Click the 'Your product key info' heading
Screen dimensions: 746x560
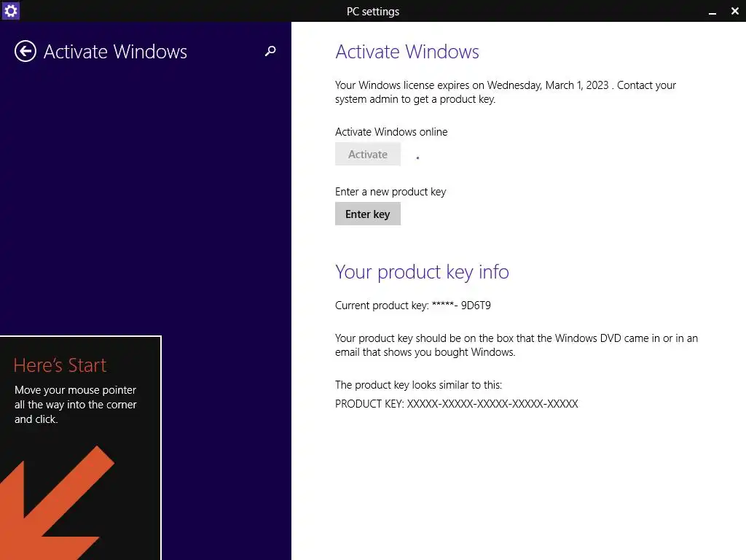422,272
